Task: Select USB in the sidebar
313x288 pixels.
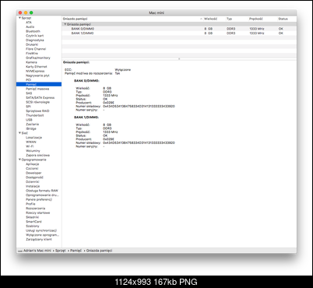Action: tap(29, 120)
